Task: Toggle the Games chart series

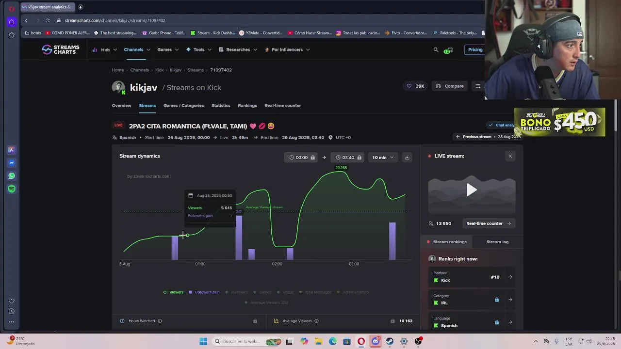Action: pyautogui.click(x=262, y=292)
